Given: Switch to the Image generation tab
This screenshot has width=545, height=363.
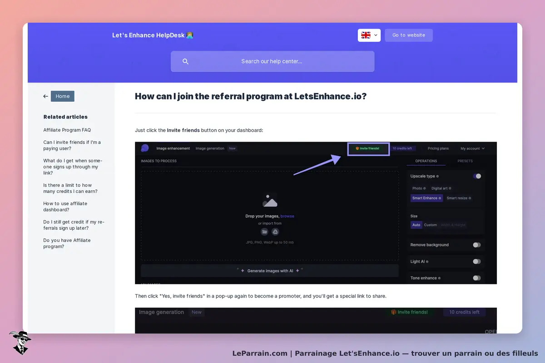Looking at the screenshot, I should pos(210,148).
